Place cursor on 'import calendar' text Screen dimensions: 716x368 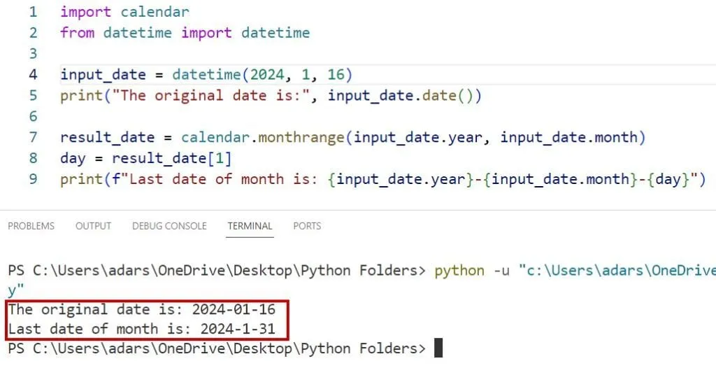(x=124, y=12)
